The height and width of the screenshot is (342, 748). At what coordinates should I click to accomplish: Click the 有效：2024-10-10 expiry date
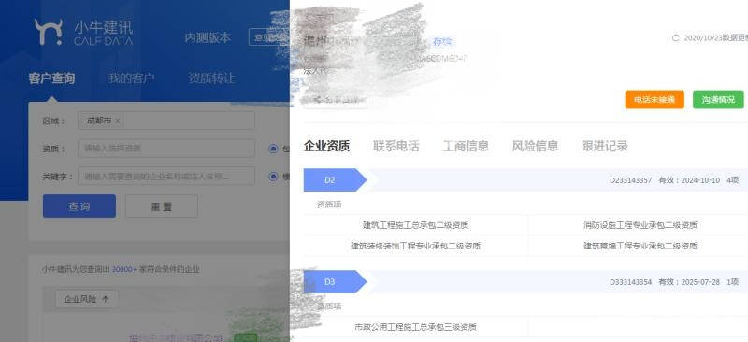click(689, 180)
